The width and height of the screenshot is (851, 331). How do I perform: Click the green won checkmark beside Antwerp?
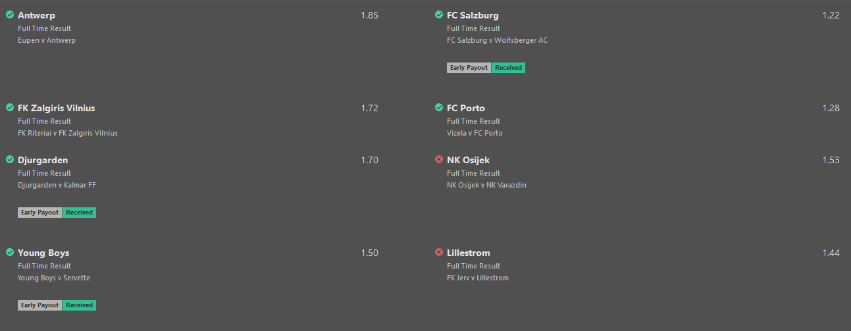tap(10, 14)
